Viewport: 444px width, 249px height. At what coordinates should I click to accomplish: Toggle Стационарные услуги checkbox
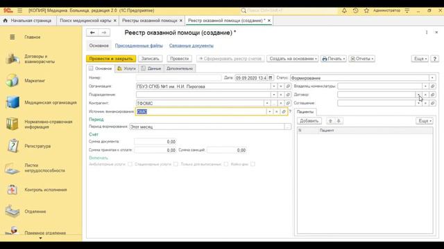pos(176,164)
